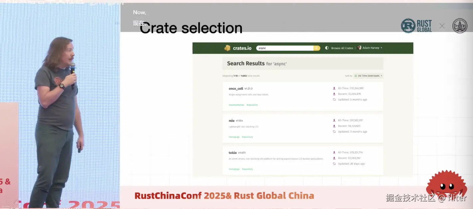Click the circular conference emblem logo
473x209 pixels.
tap(460, 26)
